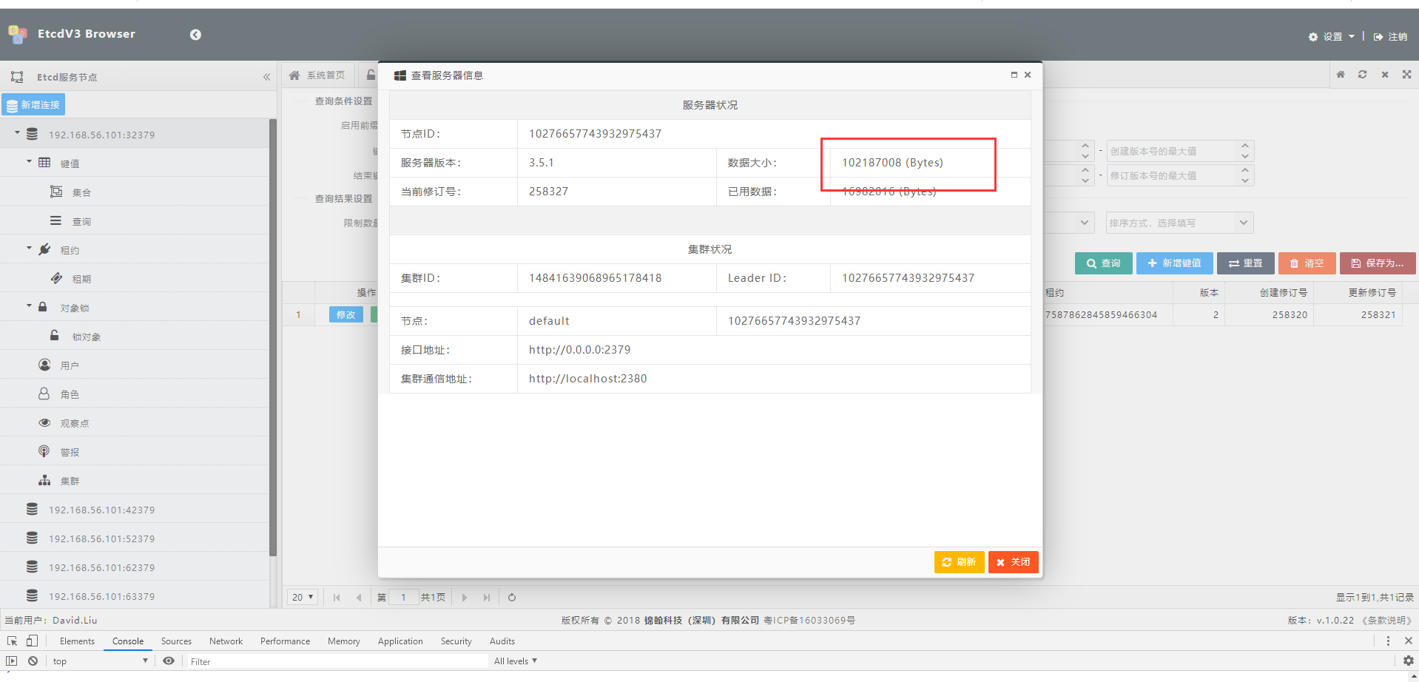Click the orange 刷新 button

pos(959,562)
